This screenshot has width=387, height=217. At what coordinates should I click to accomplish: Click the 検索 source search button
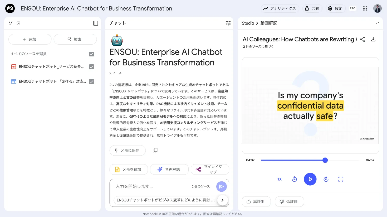(75, 39)
